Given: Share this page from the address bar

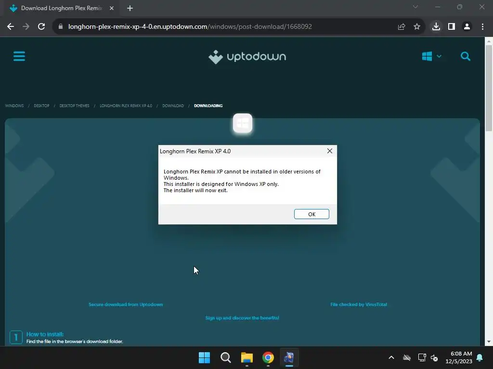Looking at the screenshot, I should point(401,27).
